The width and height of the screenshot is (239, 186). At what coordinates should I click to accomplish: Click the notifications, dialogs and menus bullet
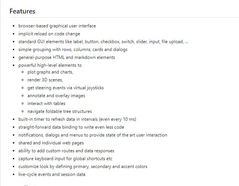pyautogui.click(x=93, y=135)
